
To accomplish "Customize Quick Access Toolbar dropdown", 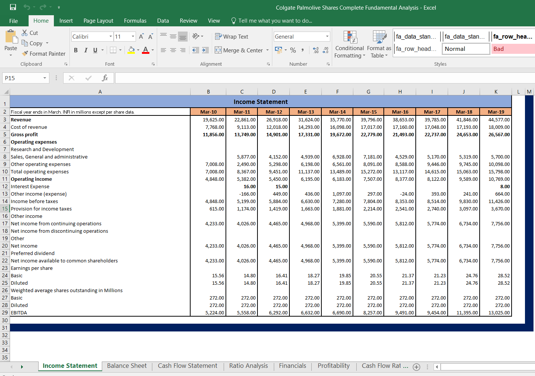I will point(59,7).
